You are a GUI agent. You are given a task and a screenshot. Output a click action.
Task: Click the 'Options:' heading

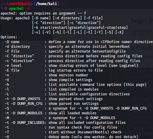9,37
